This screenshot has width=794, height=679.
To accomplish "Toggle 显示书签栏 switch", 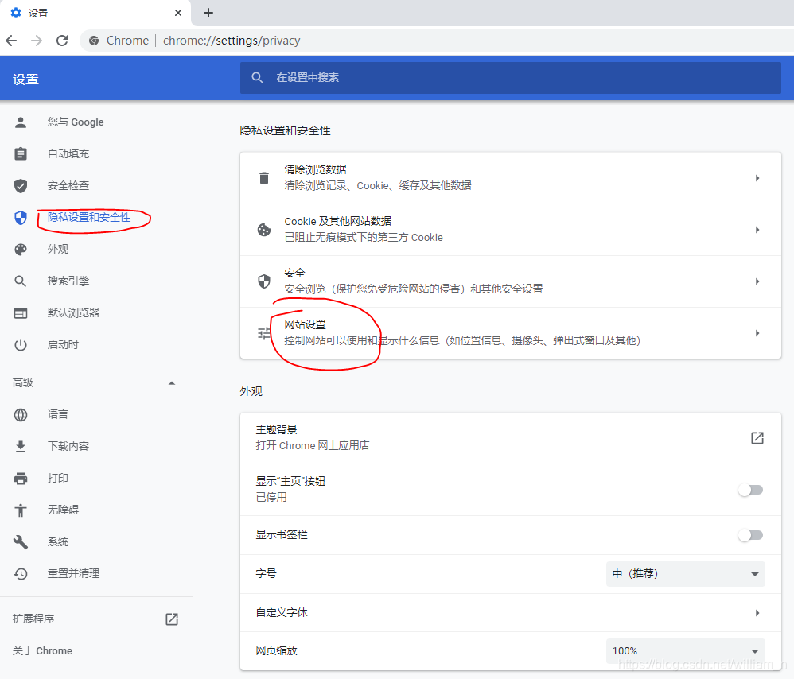I will coord(750,535).
